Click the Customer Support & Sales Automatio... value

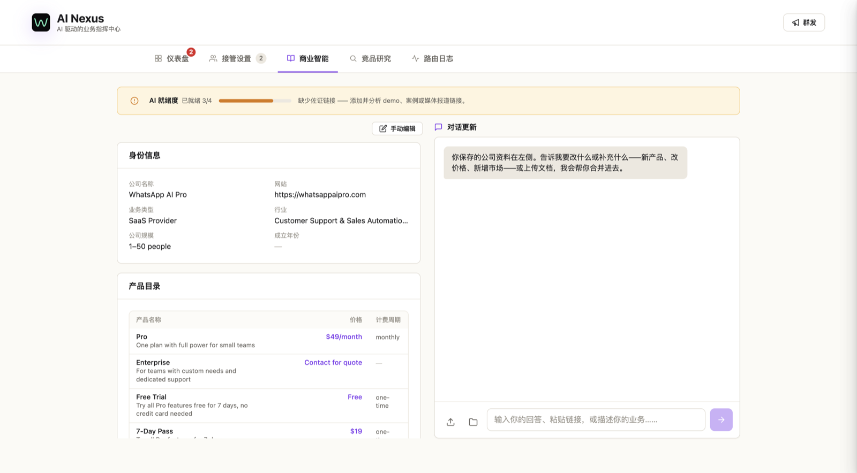coord(341,220)
